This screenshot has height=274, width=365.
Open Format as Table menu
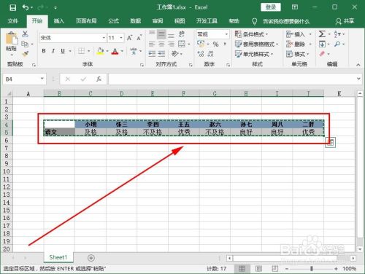[256, 44]
